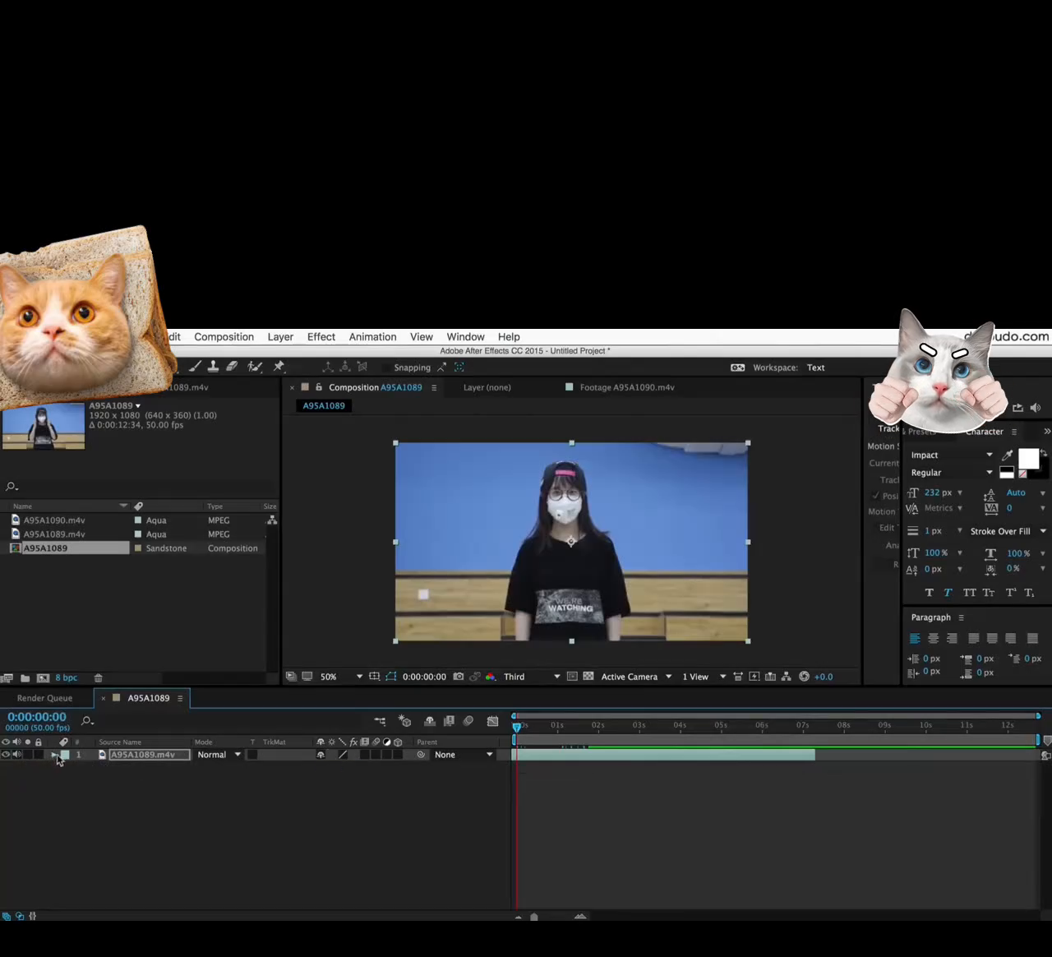Open the 1 View layout dropdown
1052x957 pixels.
coord(704,677)
